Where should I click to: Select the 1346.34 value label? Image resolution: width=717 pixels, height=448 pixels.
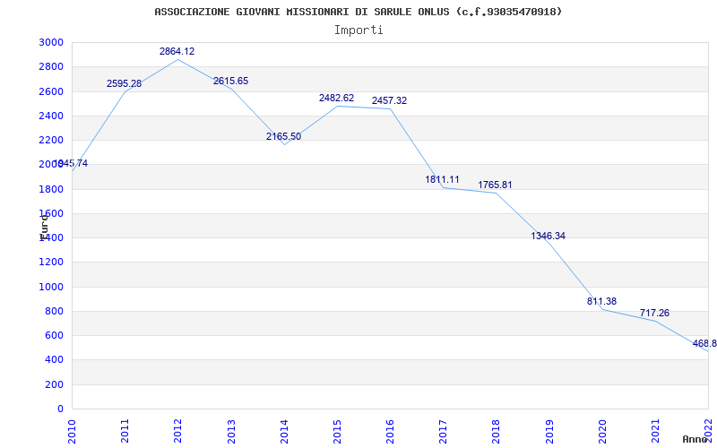[x=548, y=237]
